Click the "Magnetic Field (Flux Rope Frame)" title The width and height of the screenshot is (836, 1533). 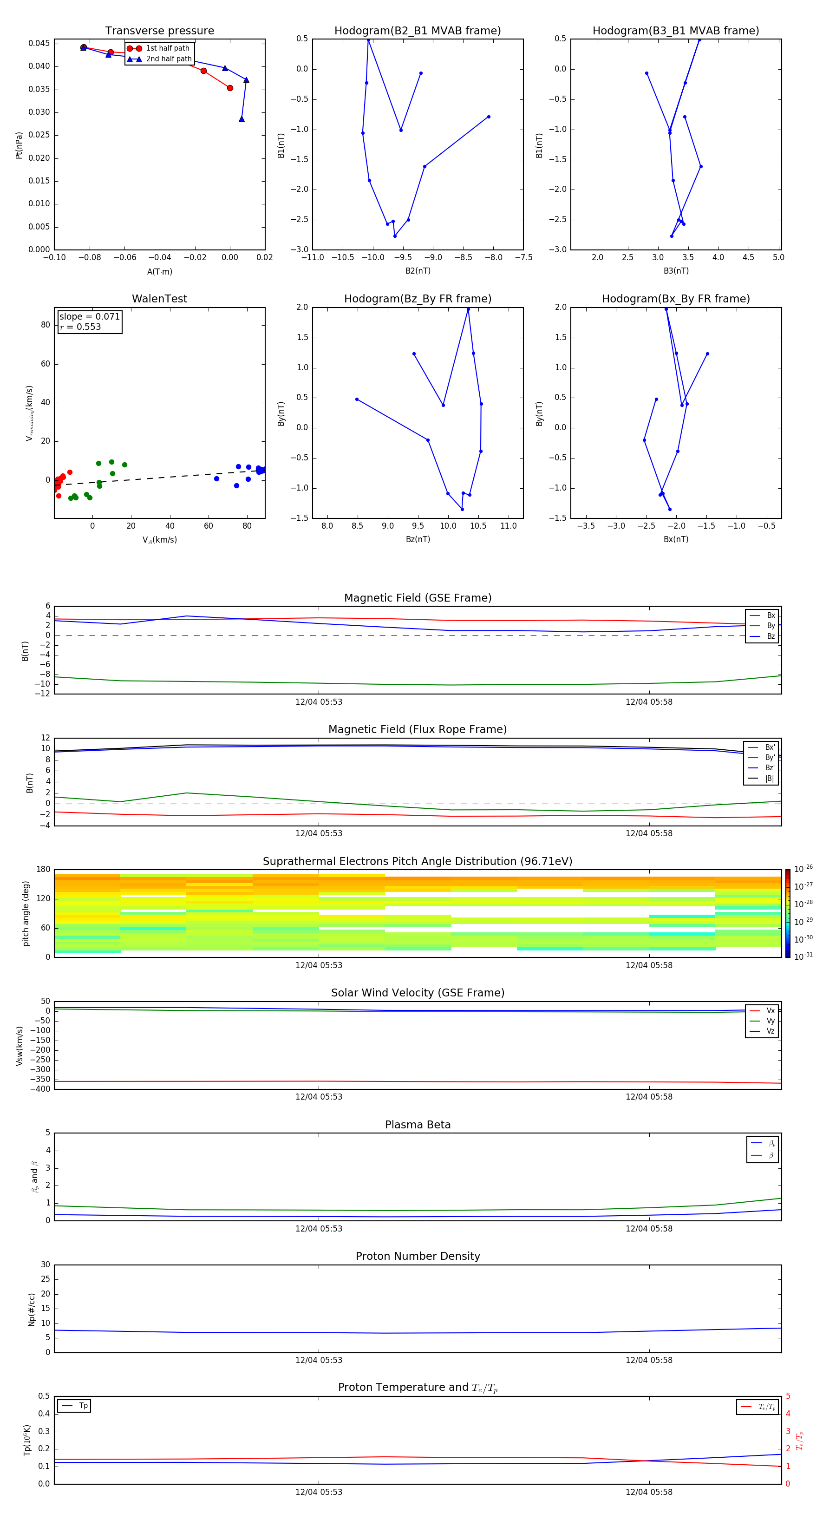click(418, 730)
